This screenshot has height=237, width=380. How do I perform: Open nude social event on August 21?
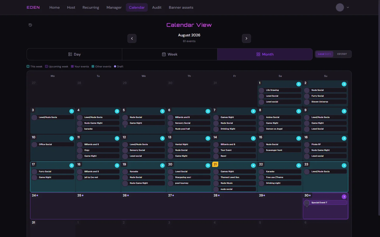point(235,189)
